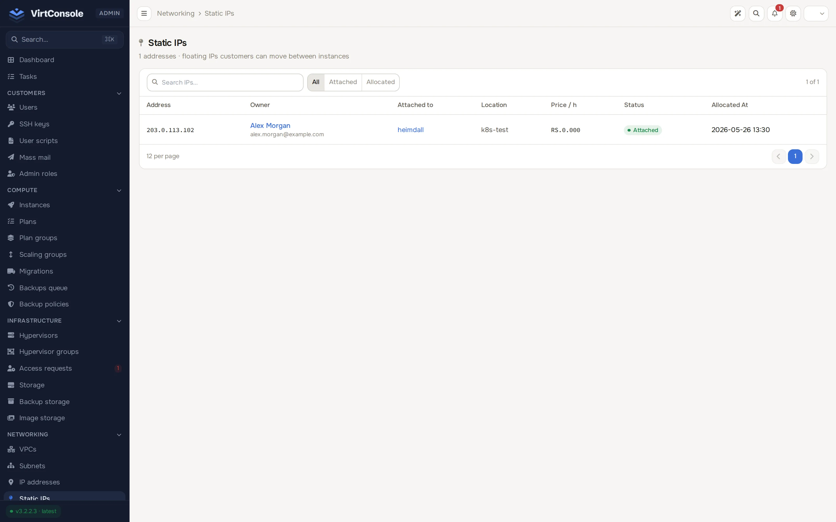Viewport: 836px width, 522px height.
Task: Open the user account dropdown
Action: point(816,14)
